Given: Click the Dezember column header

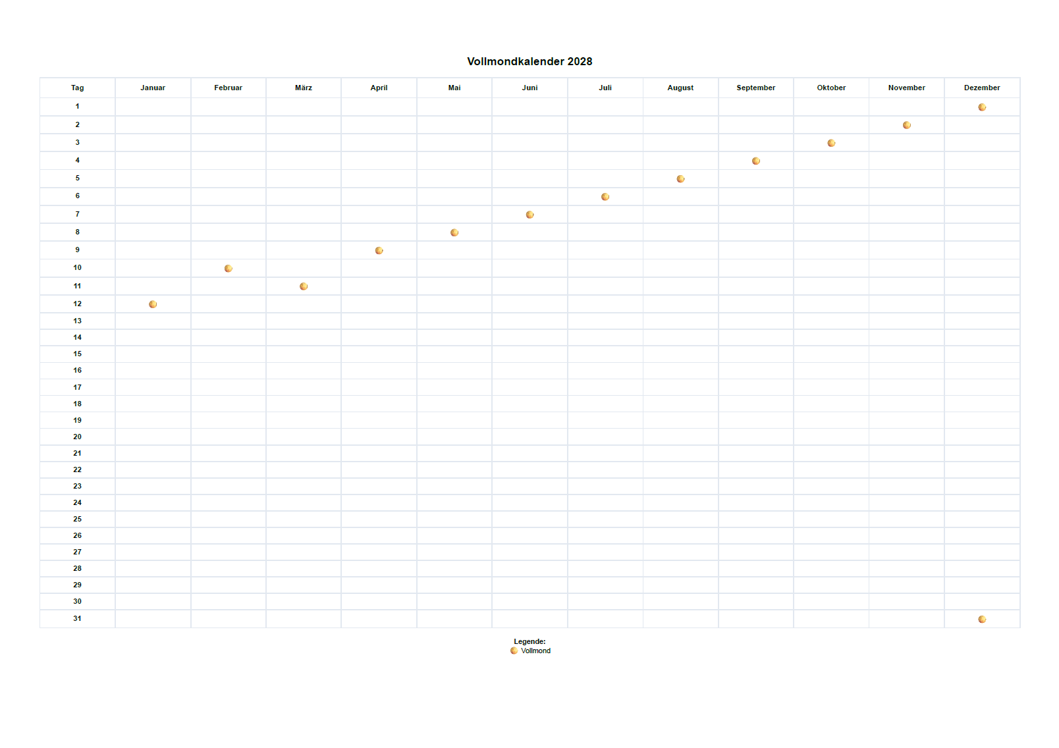Looking at the screenshot, I should pyautogui.click(x=982, y=88).
